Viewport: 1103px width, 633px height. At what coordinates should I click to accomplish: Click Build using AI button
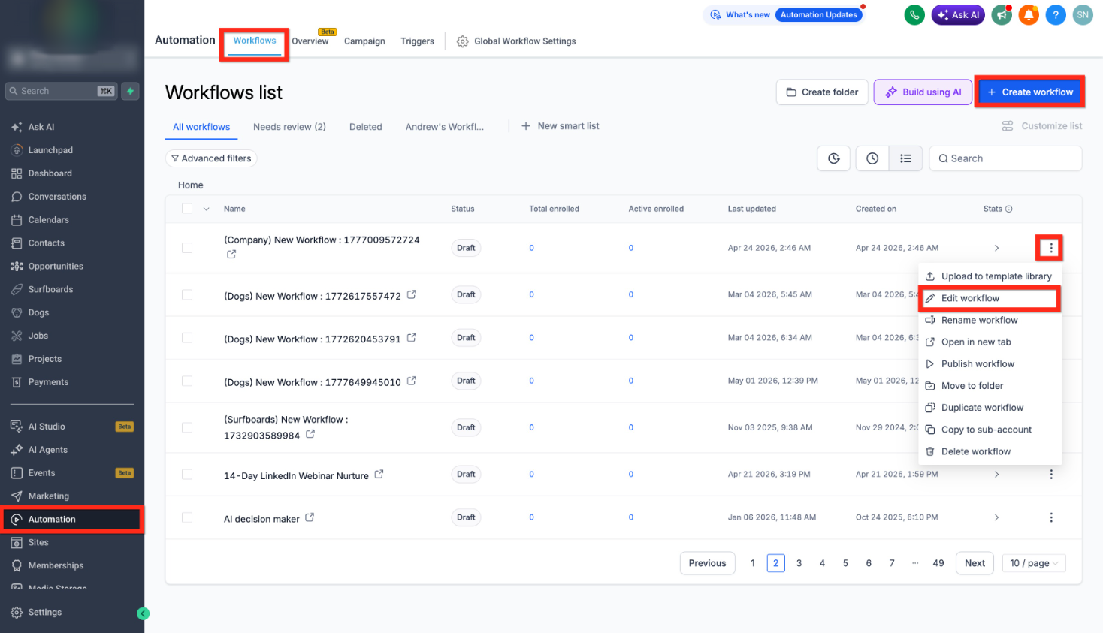923,92
